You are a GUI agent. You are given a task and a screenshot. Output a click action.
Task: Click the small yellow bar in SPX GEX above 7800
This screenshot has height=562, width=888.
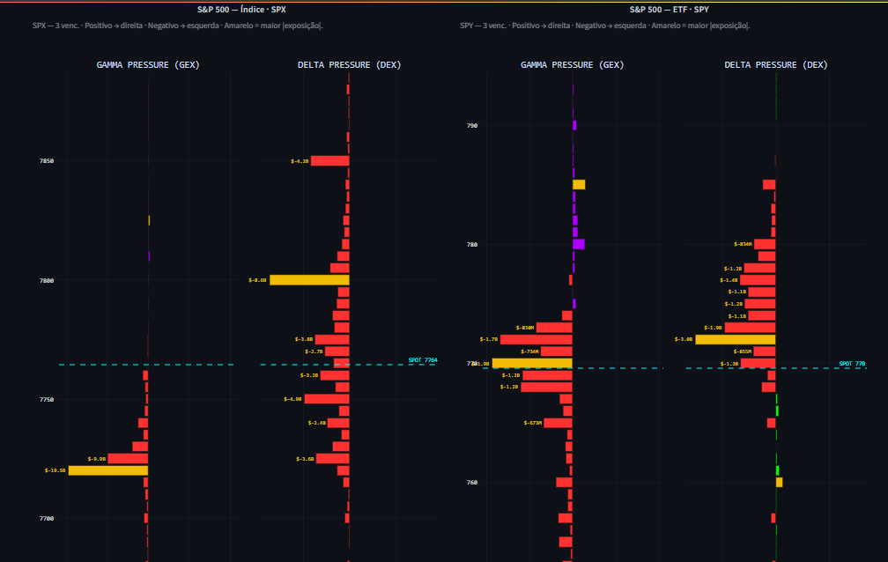149,220
